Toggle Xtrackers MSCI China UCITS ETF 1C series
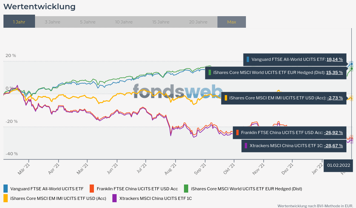The height and width of the screenshot is (208, 356). 155,198
